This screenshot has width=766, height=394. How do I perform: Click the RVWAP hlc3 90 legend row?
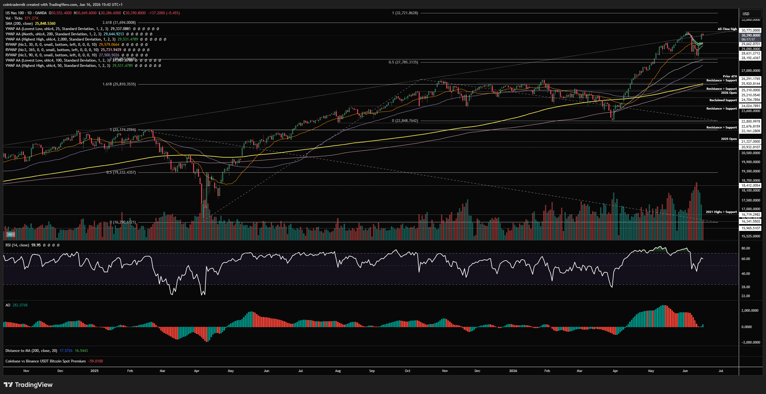77,55
